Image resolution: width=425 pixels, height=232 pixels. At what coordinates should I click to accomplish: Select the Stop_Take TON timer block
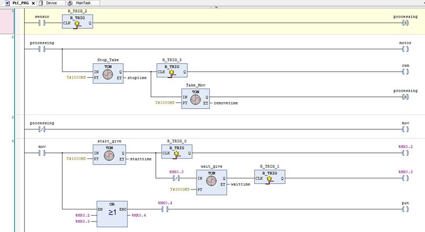tap(108, 73)
